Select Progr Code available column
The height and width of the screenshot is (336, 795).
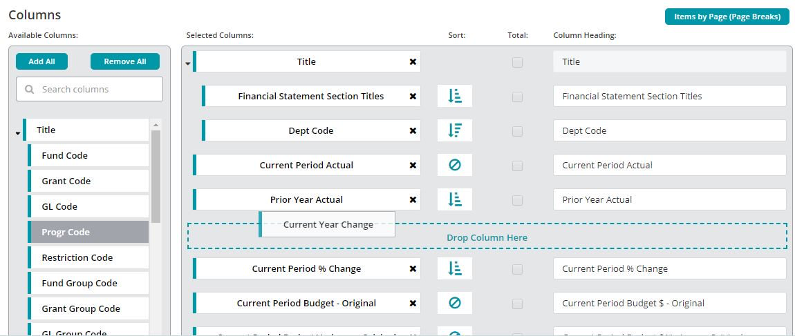[88, 233]
